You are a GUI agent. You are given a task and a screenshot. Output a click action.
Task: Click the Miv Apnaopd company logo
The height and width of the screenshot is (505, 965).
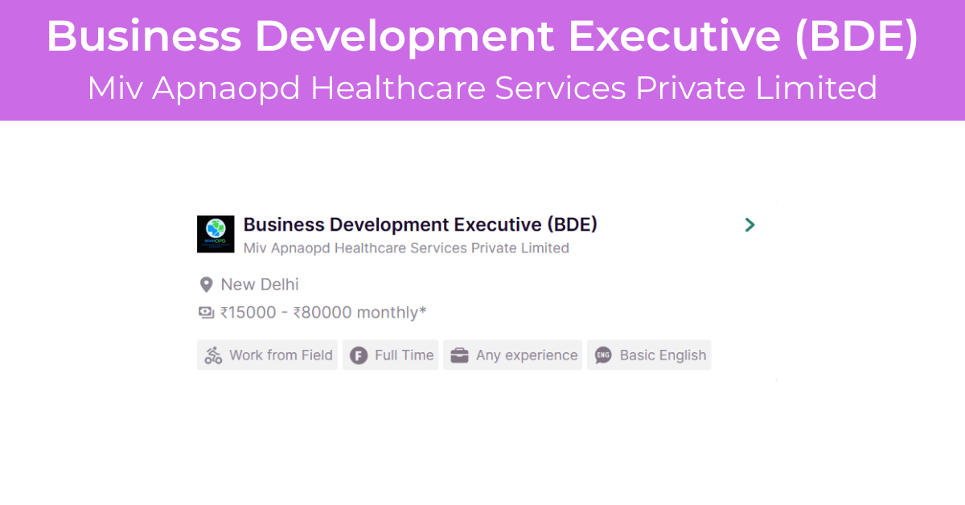(216, 234)
